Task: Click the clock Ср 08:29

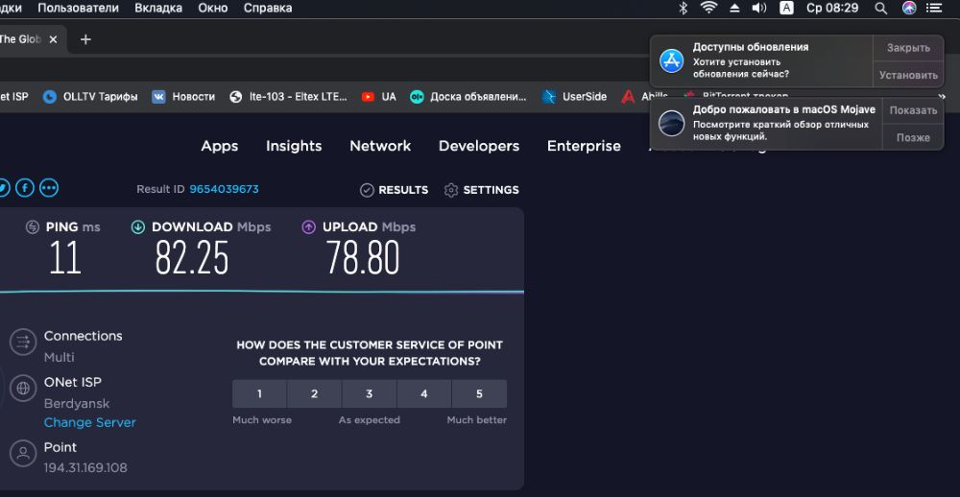Action: point(832,8)
